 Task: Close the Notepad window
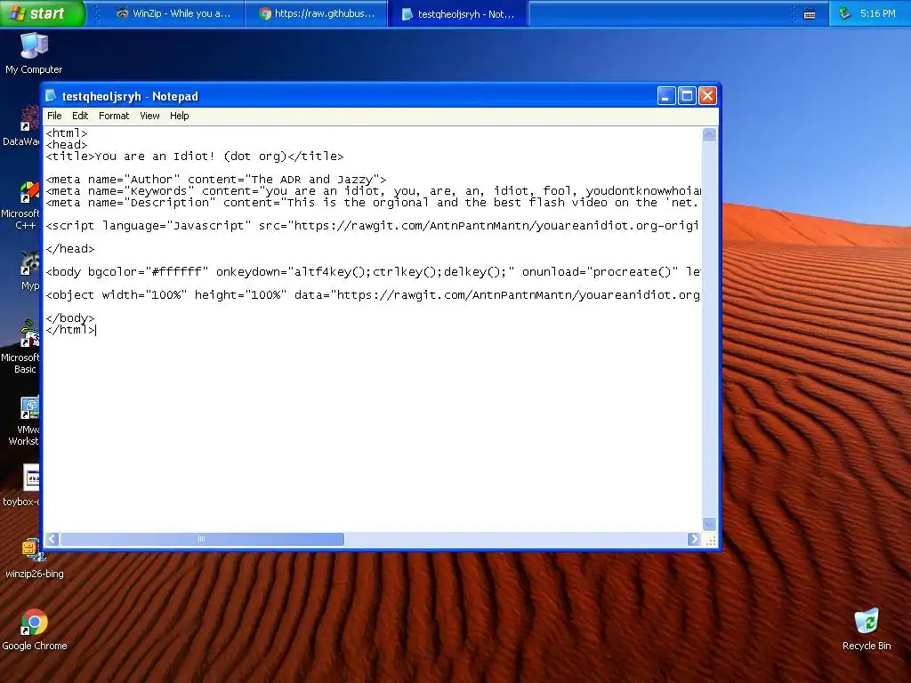click(x=707, y=96)
